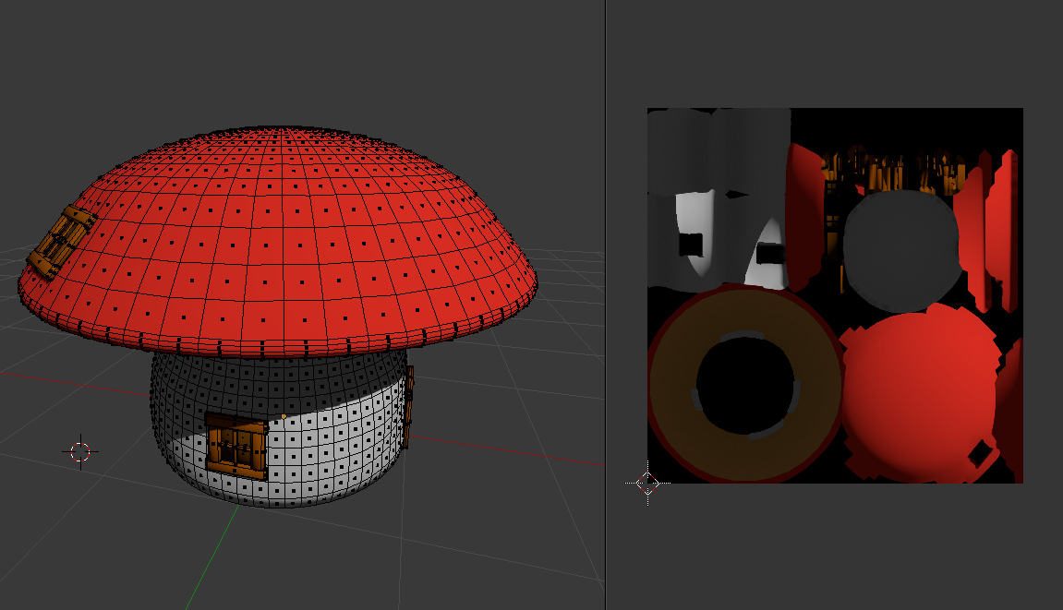The image size is (1063, 610).
Task: Click the red mushroom cap mesh
Action: tap(278, 241)
